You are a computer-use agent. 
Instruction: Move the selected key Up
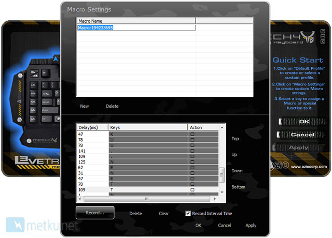click(234, 155)
